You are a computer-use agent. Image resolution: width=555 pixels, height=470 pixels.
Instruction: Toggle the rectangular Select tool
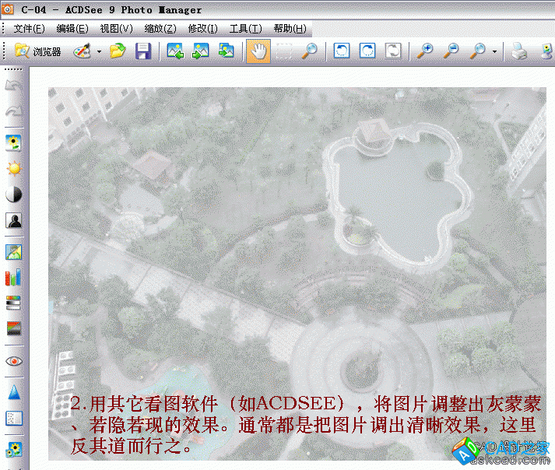coord(284,51)
